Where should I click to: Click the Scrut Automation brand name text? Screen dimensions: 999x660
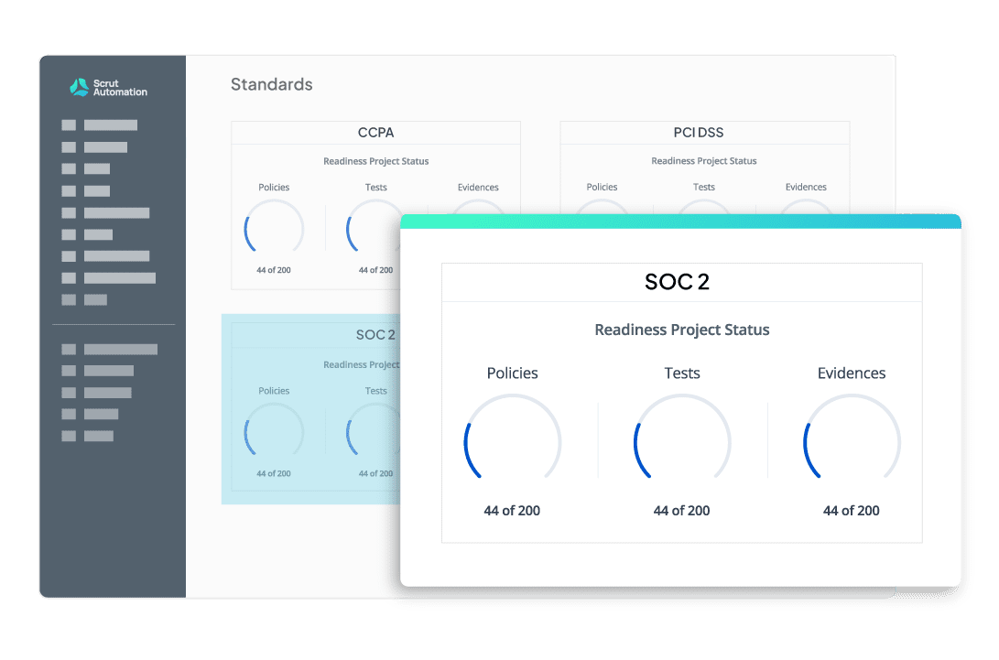click(x=120, y=88)
